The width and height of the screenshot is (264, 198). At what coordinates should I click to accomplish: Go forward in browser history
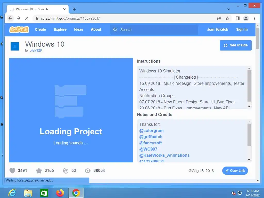pyautogui.click(x=19, y=18)
